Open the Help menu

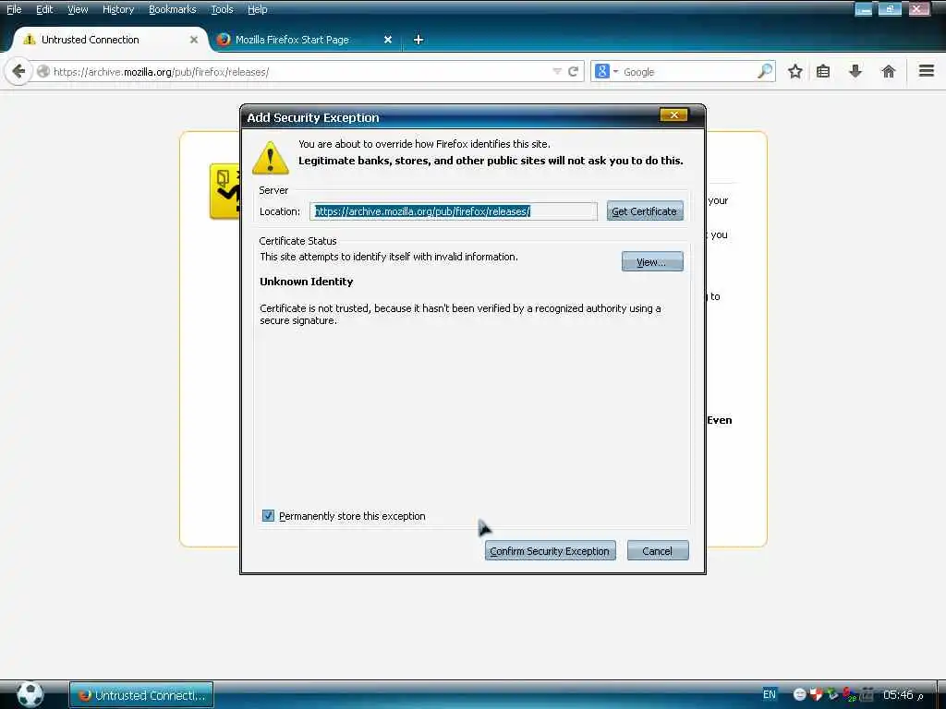point(258,9)
